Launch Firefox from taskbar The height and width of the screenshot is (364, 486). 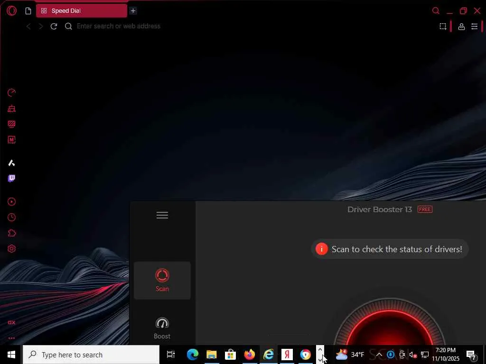(249, 355)
